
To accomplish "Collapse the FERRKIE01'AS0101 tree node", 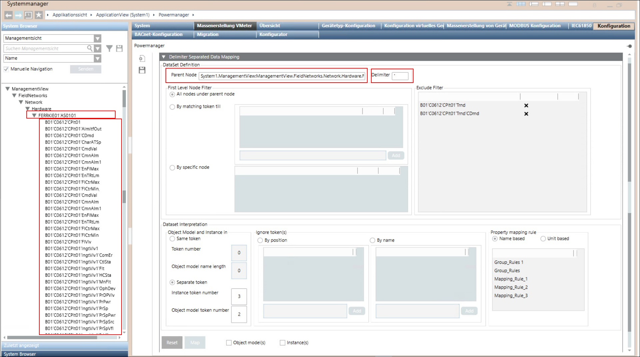I will (34, 116).
